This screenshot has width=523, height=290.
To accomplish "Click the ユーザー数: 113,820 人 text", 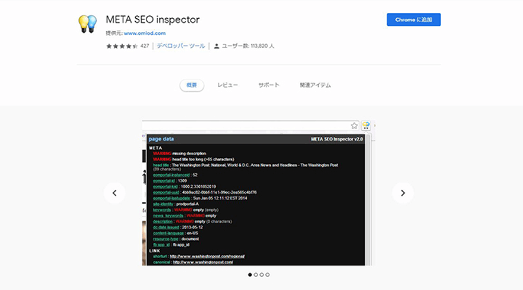I will [248, 46].
